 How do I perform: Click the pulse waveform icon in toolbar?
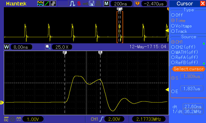(73, 4)
